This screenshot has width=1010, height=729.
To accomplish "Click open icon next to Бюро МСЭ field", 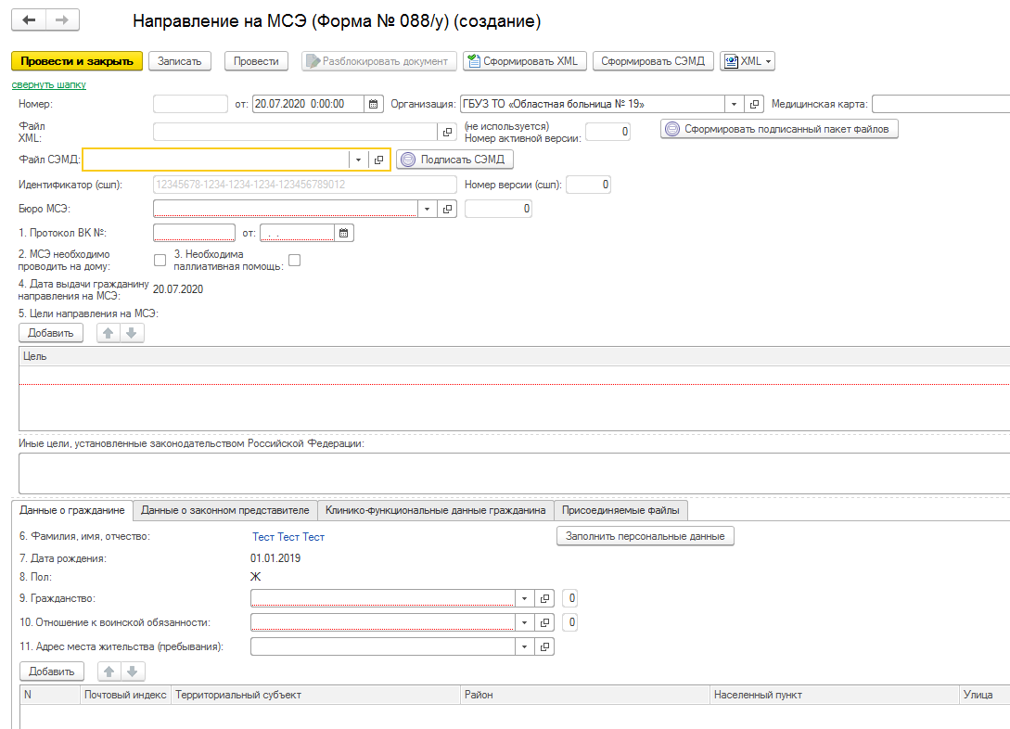I will (448, 210).
